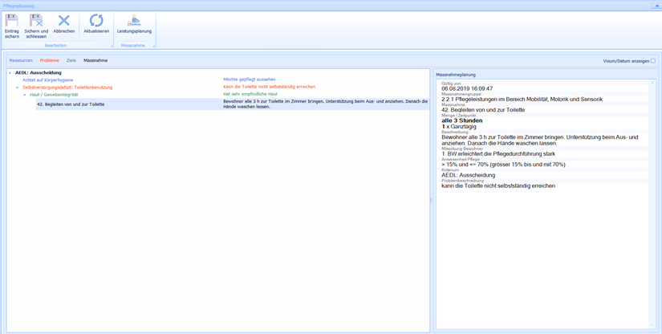Click alle 3 Stunden in Menge / Zeitpunkt

[x=462, y=120]
